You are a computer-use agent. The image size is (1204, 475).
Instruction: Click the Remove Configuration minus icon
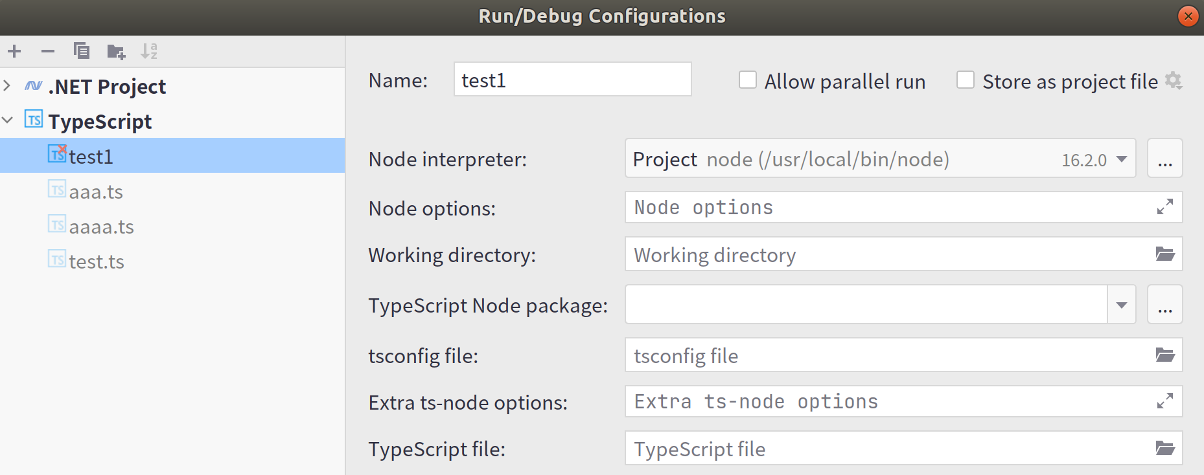coord(48,51)
